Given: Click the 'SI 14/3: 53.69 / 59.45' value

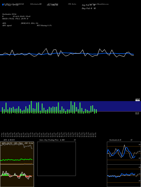Looking at the screenshot, I should [x=21, y=16].
